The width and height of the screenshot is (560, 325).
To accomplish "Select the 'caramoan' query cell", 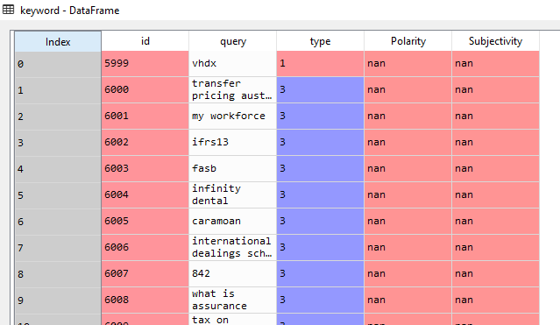I will click(x=232, y=221).
